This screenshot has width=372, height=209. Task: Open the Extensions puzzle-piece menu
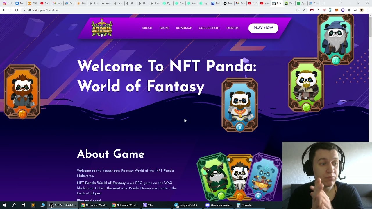tap(349, 10)
